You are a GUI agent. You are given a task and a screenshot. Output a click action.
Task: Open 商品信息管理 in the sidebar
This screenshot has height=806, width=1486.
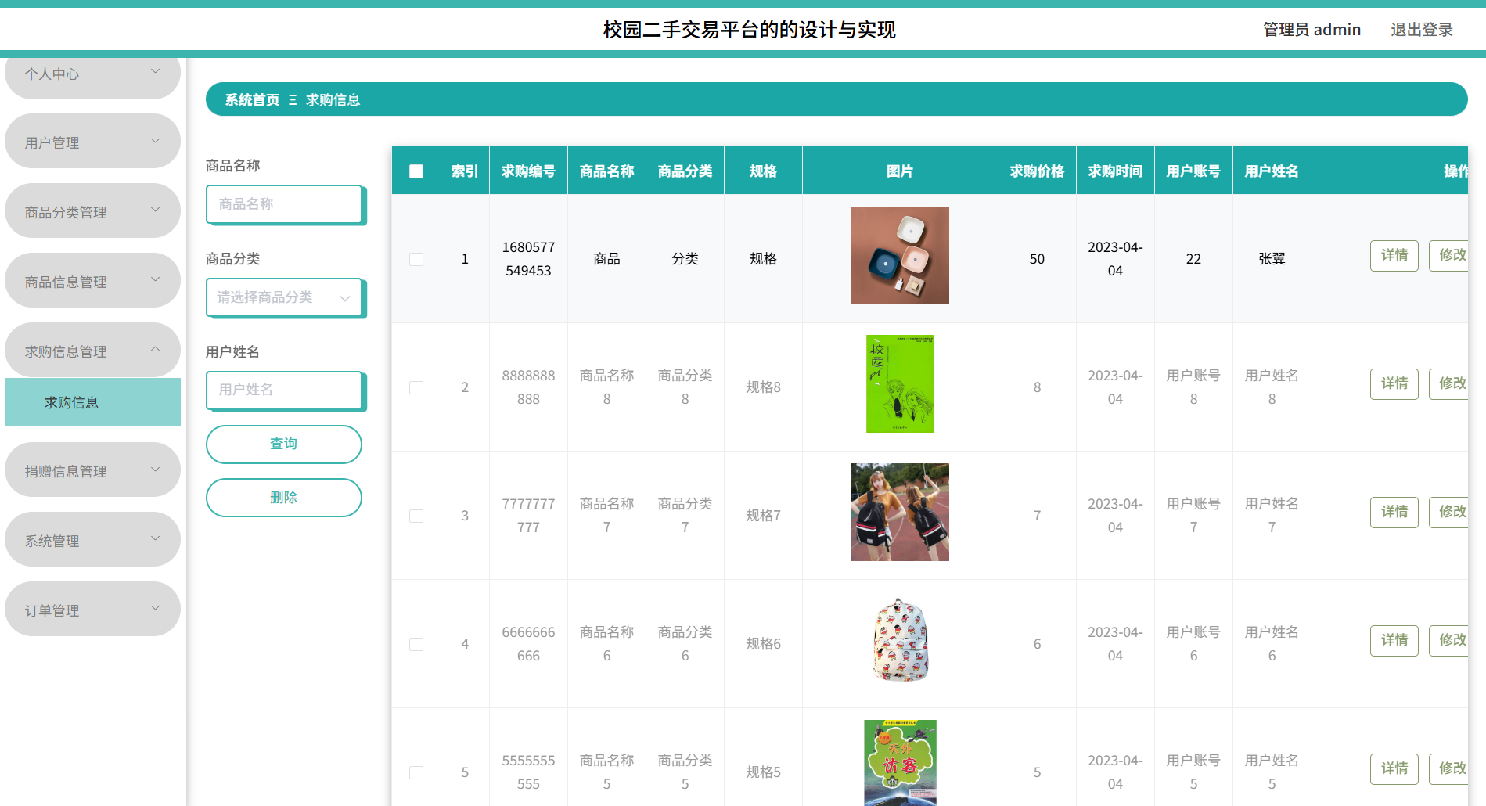point(92,279)
